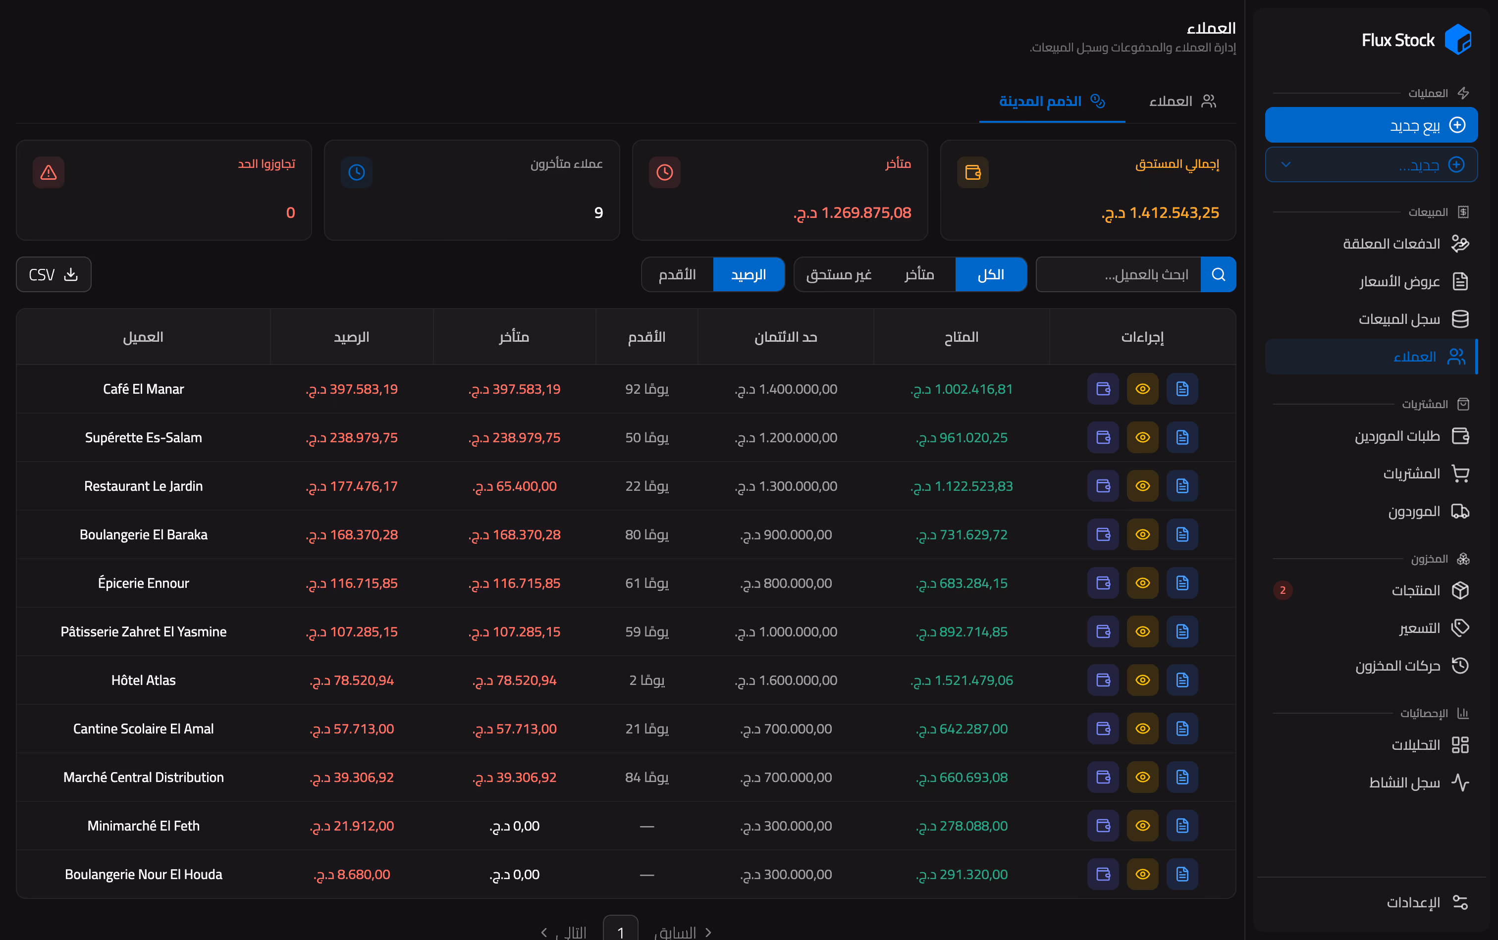Open سجل المبيعات in sidebar
1498x940 pixels.
1371,319
